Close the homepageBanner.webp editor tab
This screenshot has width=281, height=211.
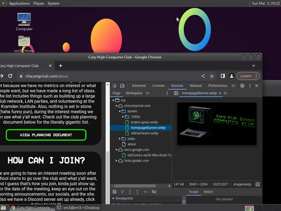point(220,93)
